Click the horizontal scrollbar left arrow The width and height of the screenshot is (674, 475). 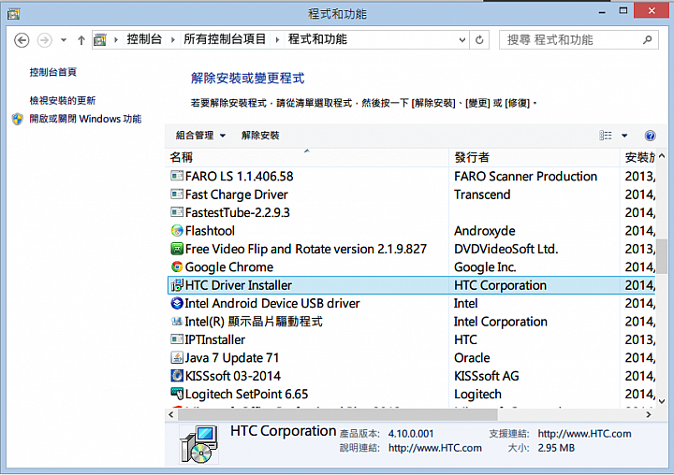coord(171,414)
